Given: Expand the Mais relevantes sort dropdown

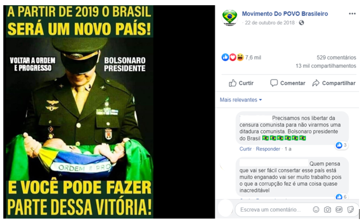Looking at the screenshot, I should click(241, 100).
